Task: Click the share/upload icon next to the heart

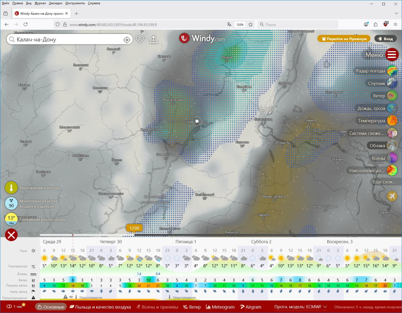Action: (x=153, y=39)
